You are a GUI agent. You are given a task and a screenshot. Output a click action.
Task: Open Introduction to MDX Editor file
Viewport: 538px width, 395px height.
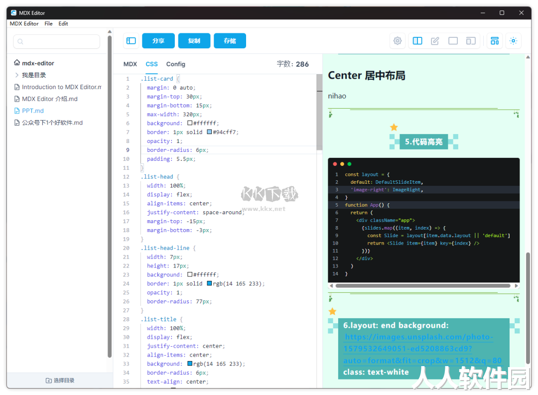click(x=62, y=87)
